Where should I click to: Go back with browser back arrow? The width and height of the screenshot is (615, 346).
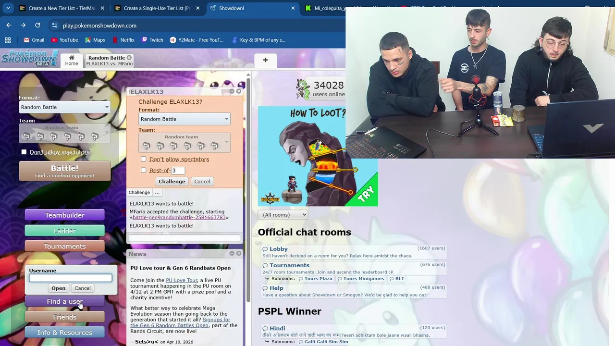[9, 25]
